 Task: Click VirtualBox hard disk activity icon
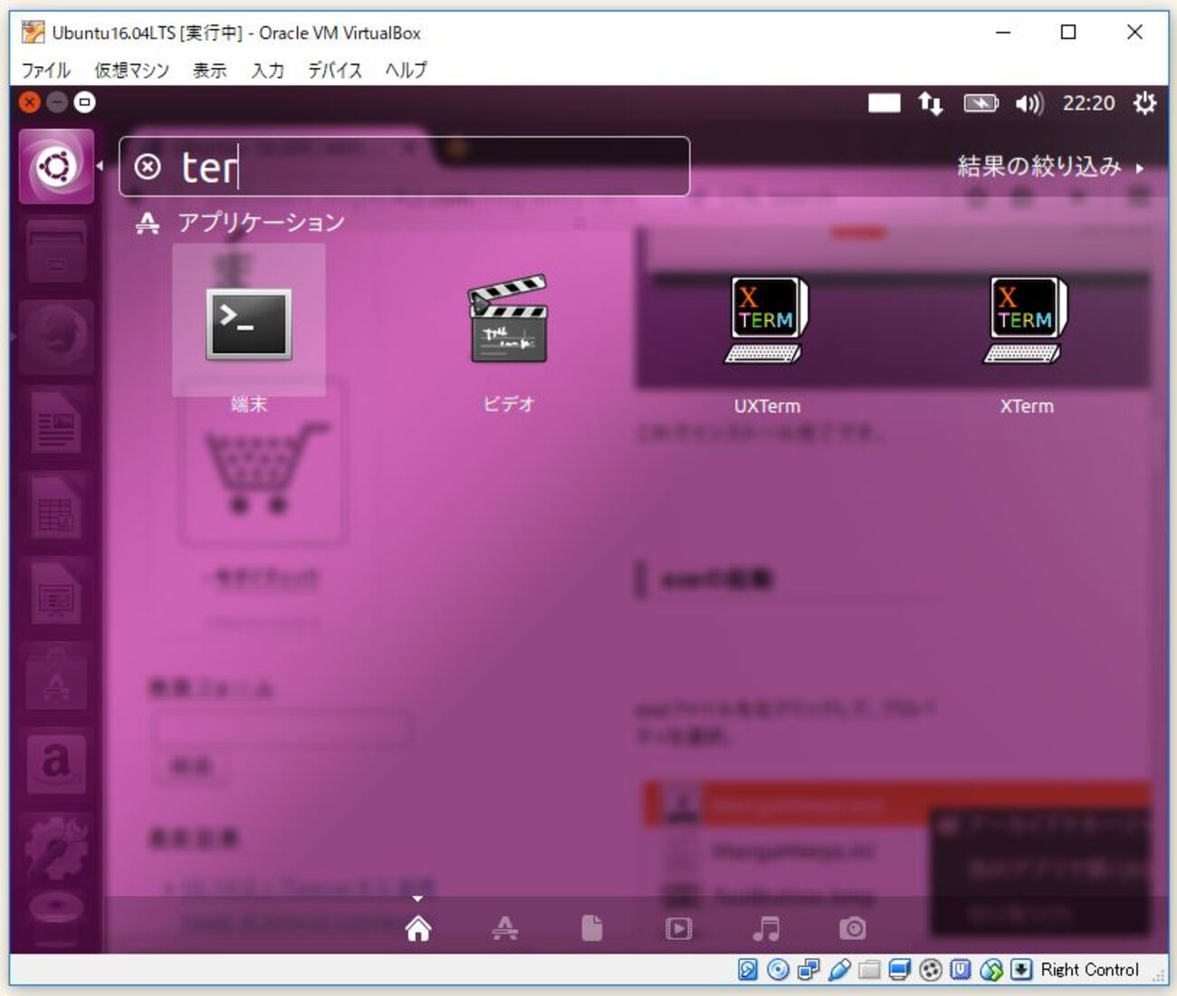pyautogui.click(x=747, y=970)
